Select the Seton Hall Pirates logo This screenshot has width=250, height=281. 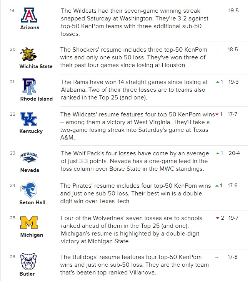28,190
